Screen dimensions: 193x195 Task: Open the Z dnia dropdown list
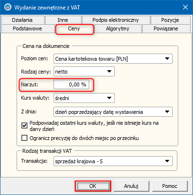(x=113, y=112)
